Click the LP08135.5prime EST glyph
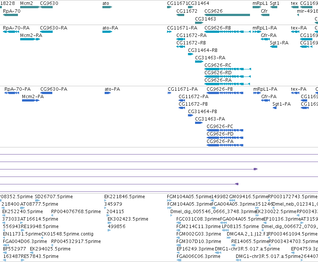This screenshot has width=318, height=262. [226, 230]
